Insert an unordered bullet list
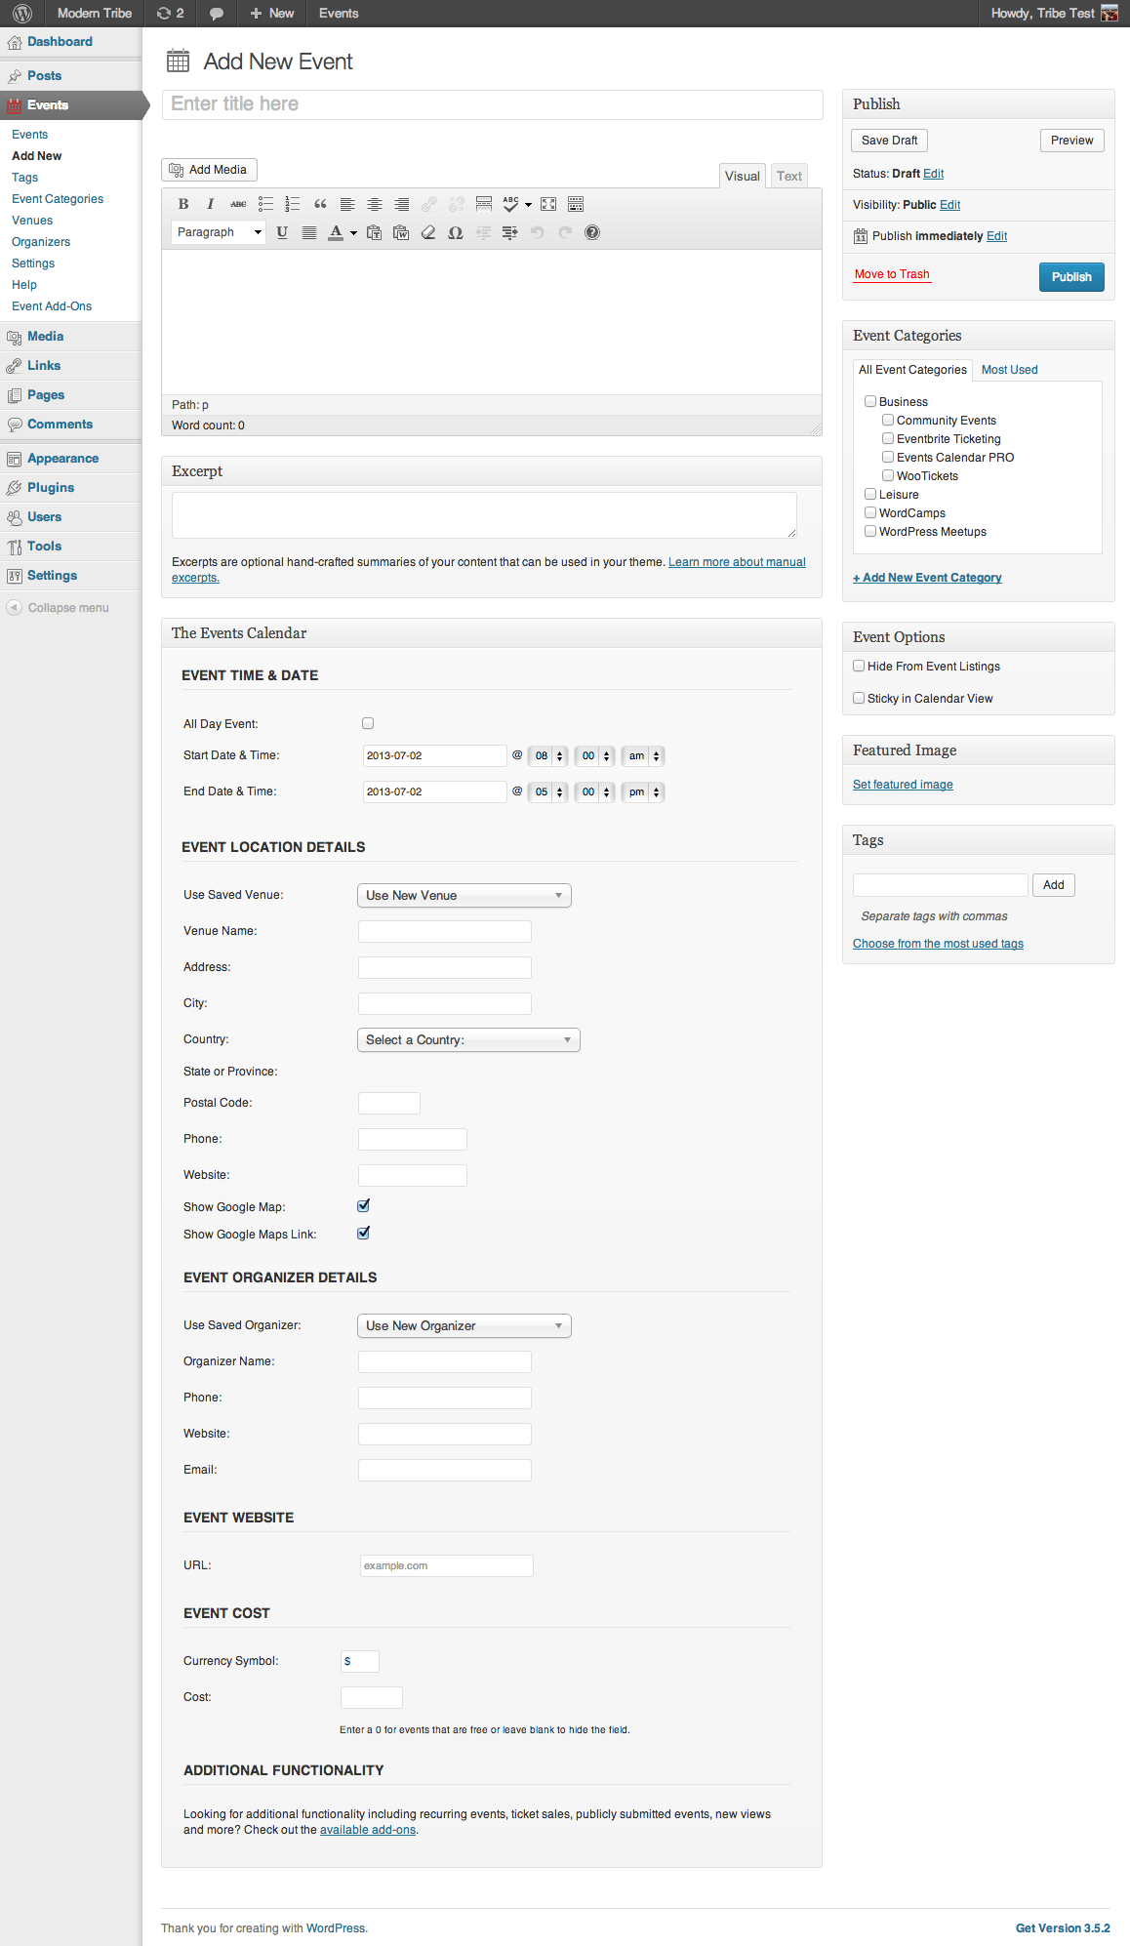The width and height of the screenshot is (1130, 1946). (x=265, y=204)
